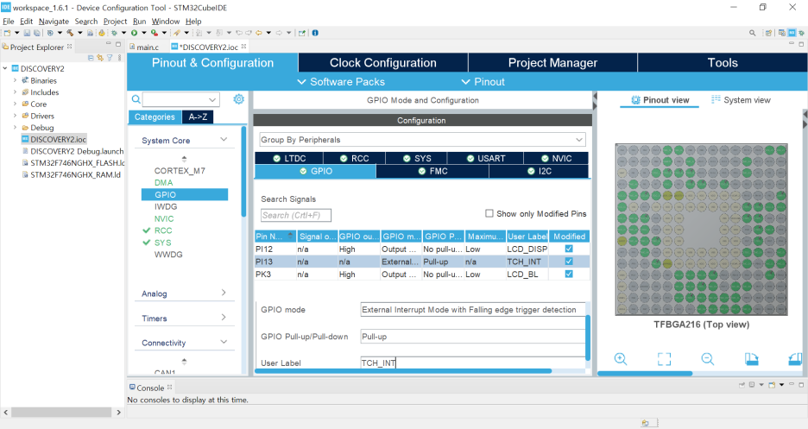Click the Search Signals input field

pyautogui.click(x=296, y=215)
